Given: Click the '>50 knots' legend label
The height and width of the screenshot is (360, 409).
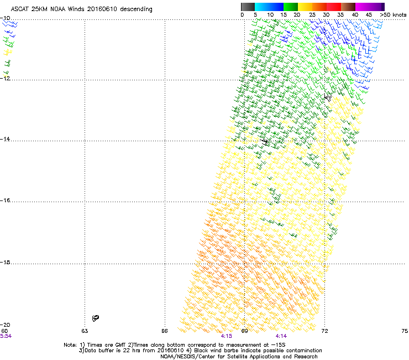Looking at the screenshot, I should pos(393,15).
